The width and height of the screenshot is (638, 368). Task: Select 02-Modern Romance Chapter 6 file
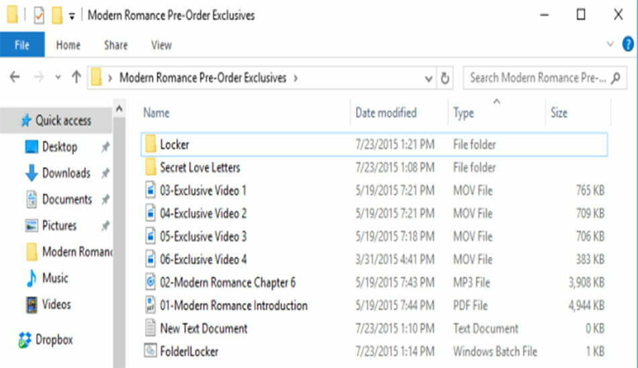[x=374, y=283]
